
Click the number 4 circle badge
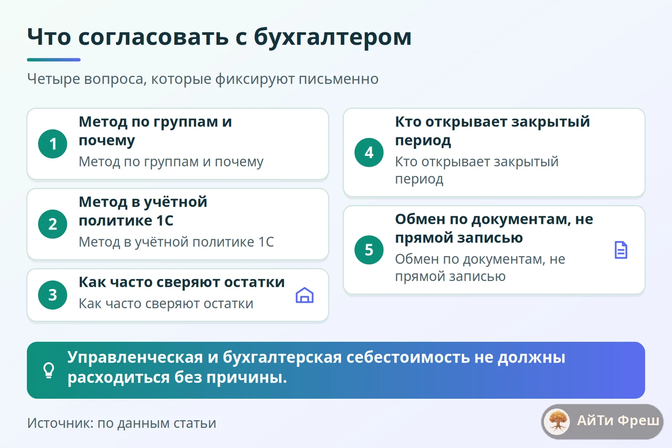click(369, 152)
